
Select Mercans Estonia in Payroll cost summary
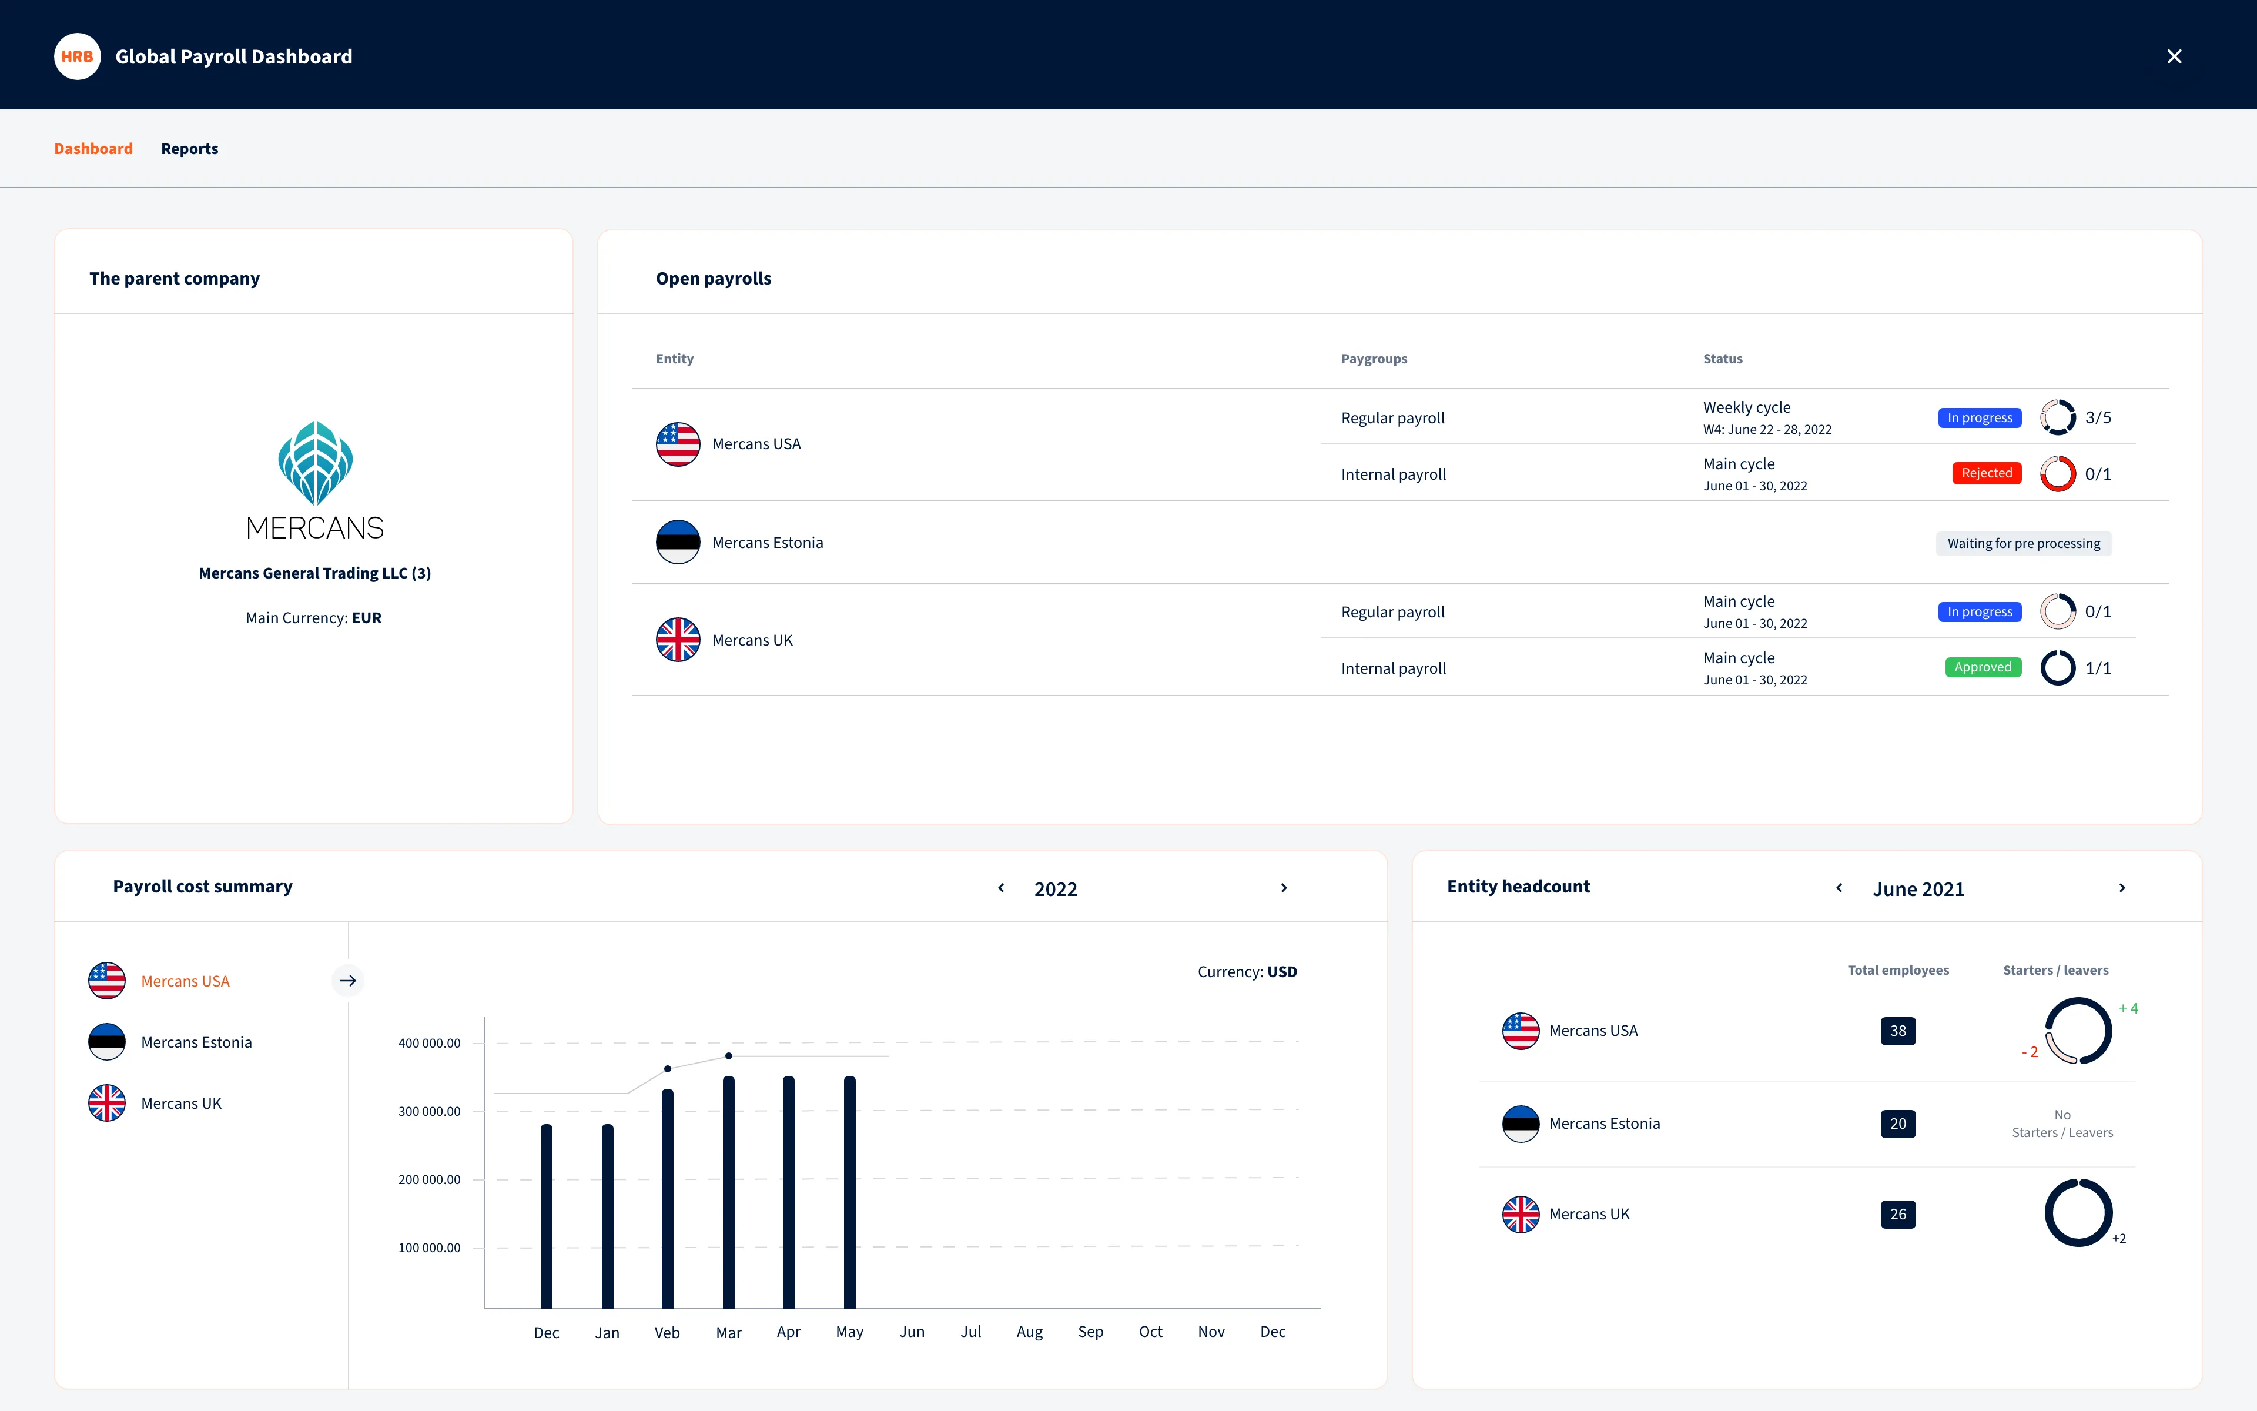[196, 1041]
